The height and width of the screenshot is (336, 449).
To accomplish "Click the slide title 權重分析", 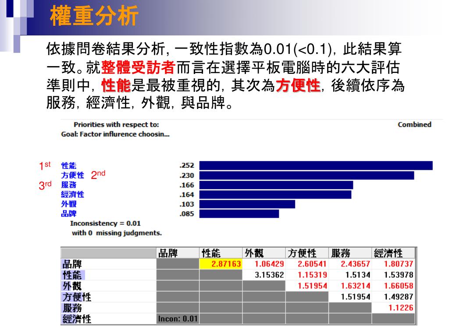I will tap(94, 15).
